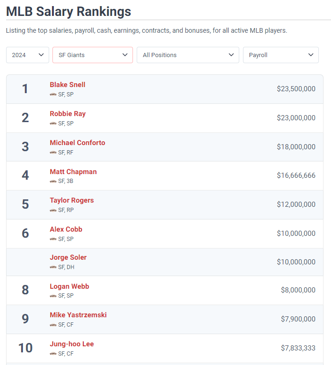Open Mike Yastrzemski's player link
331x365 pixels.
[78, 315]
